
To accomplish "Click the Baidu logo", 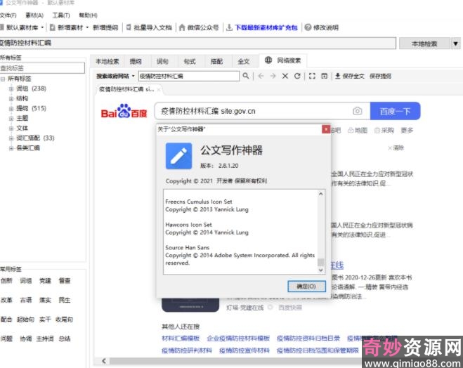I will coord(124,111).
